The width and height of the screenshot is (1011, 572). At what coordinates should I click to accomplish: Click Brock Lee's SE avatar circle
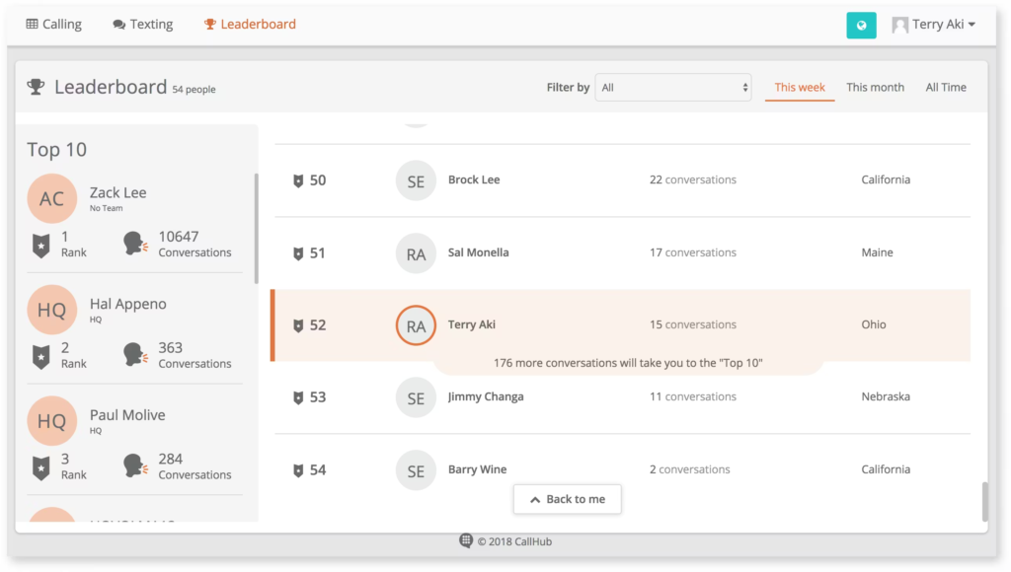pyautogui.click(x=416, y=181)
